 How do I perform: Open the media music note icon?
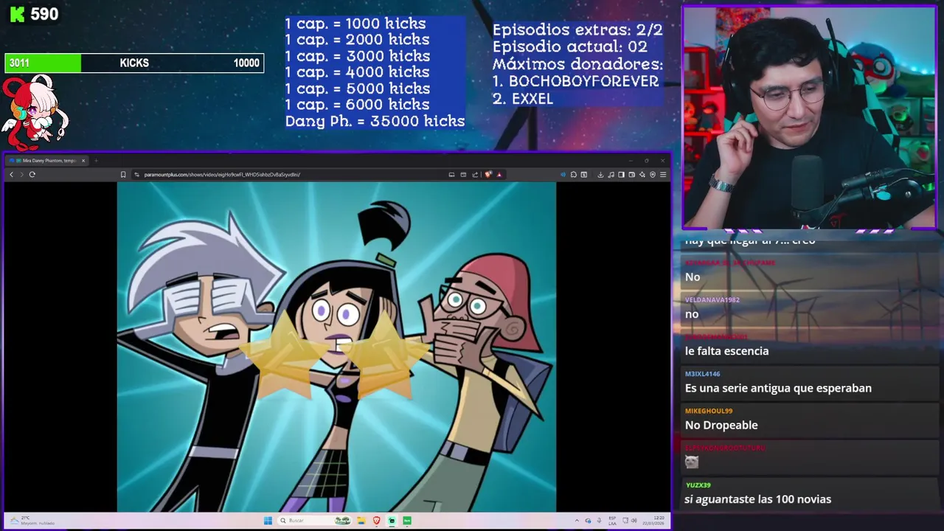(611, 175)
